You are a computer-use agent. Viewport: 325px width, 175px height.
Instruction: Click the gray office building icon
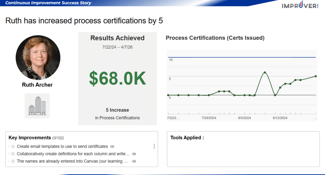click(37, 106)
